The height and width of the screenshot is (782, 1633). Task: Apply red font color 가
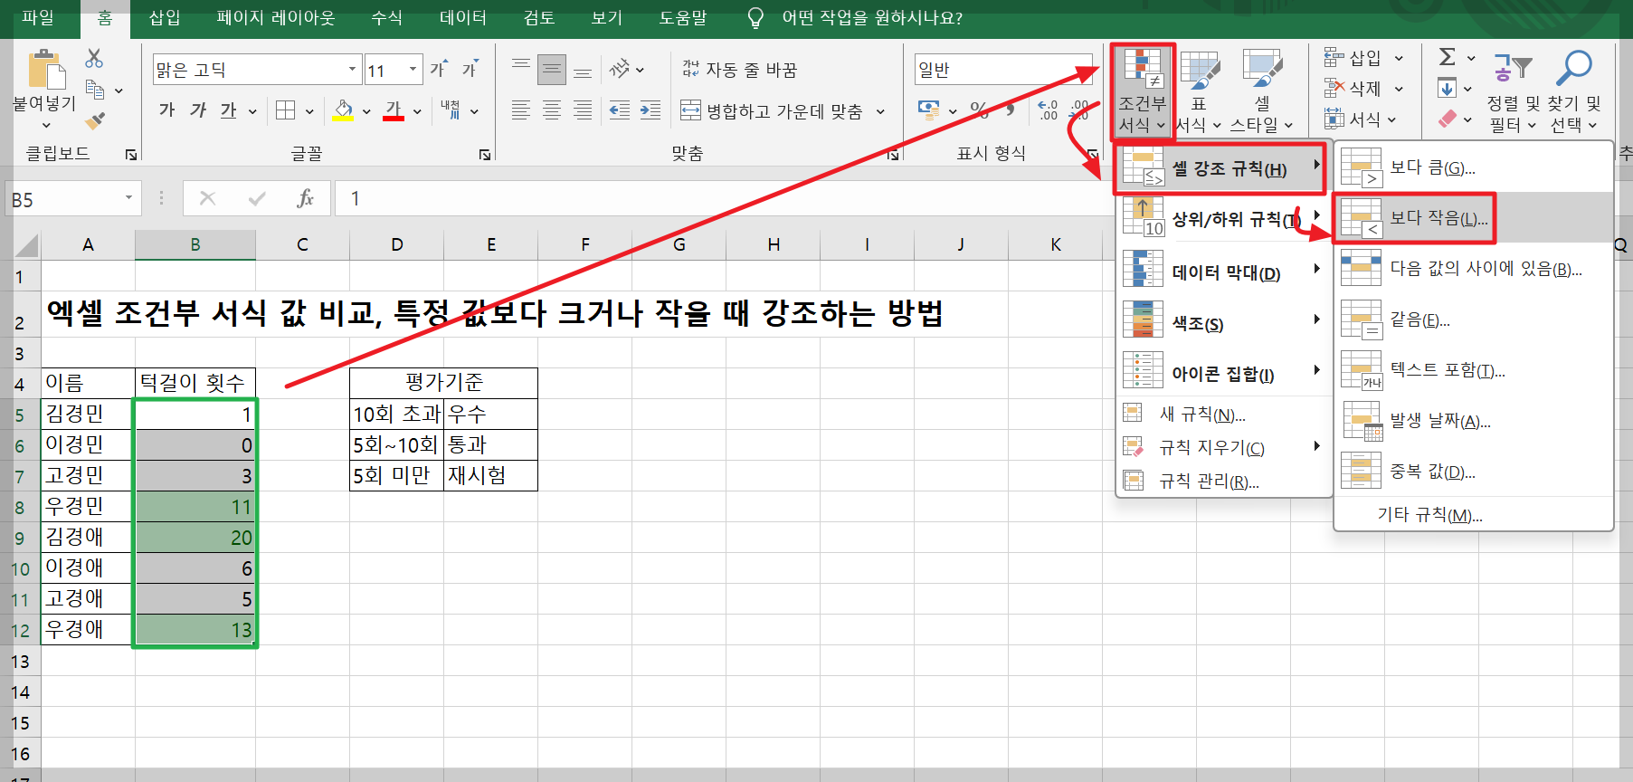pyautogui.click(x=394, y=110)
